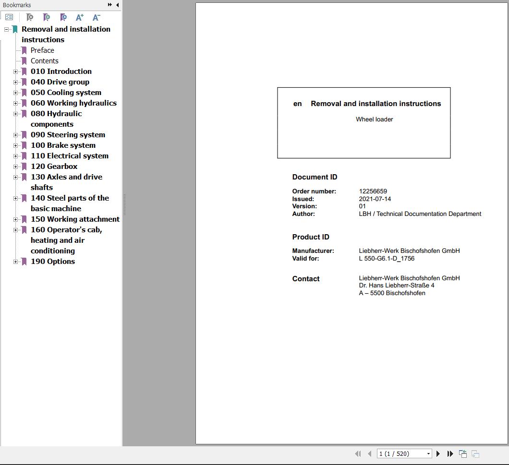This screenshot has height=465, width=509.
Task: Open the Contents bookmark
Action: 45,61
